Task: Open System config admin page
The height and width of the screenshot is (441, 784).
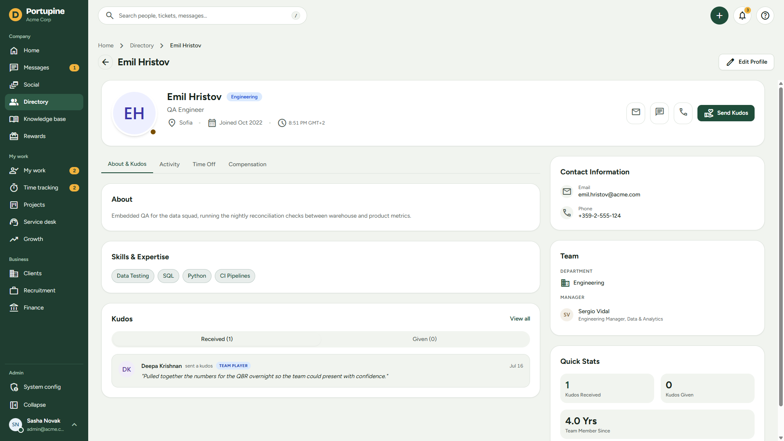Action: tap(44, 387)
